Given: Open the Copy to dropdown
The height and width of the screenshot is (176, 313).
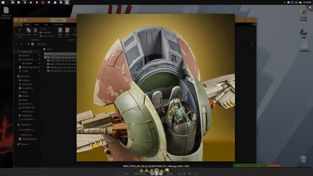Looking at the screenshot, I should tap(67, 32).
